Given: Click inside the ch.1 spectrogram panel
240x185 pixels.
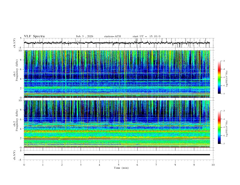Looking at the screenshot, I should [118, 74].
